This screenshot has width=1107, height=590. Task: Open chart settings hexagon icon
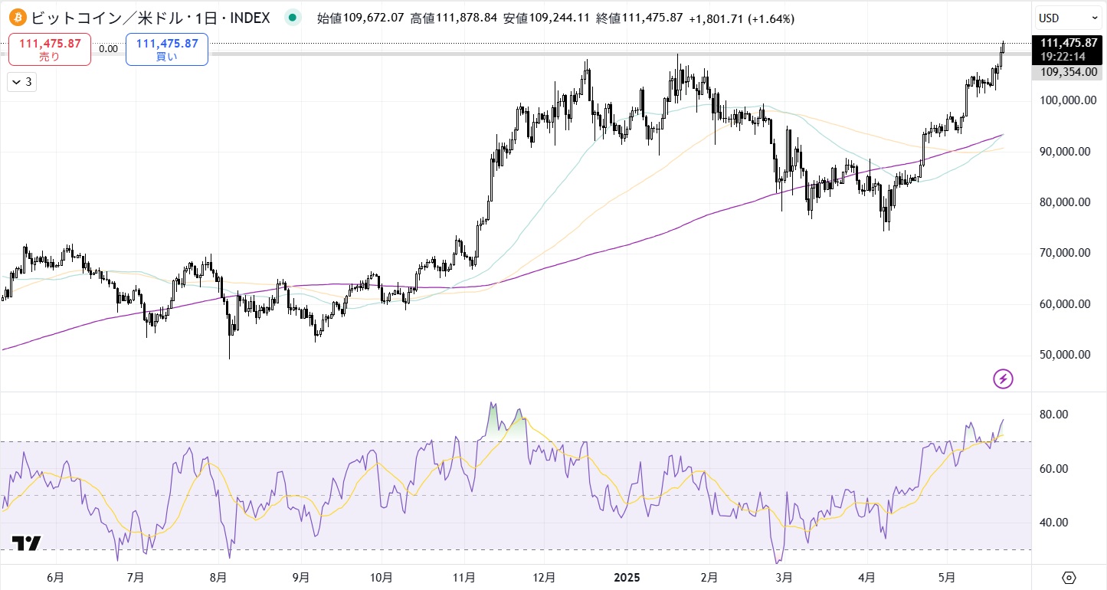coord(1069,577)
